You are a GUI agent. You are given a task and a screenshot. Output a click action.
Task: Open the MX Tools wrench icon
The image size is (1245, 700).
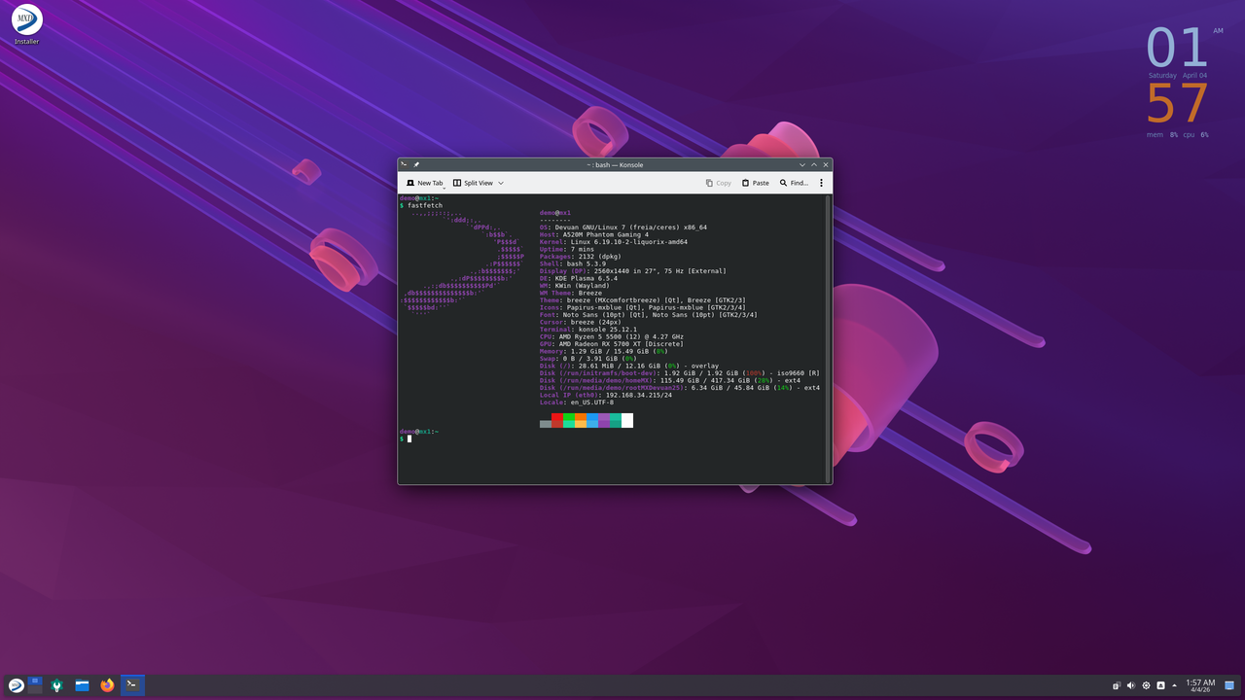tap(56, 685)
